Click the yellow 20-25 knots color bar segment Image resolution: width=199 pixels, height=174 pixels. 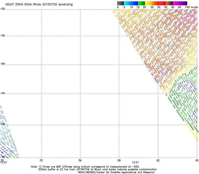148,3
